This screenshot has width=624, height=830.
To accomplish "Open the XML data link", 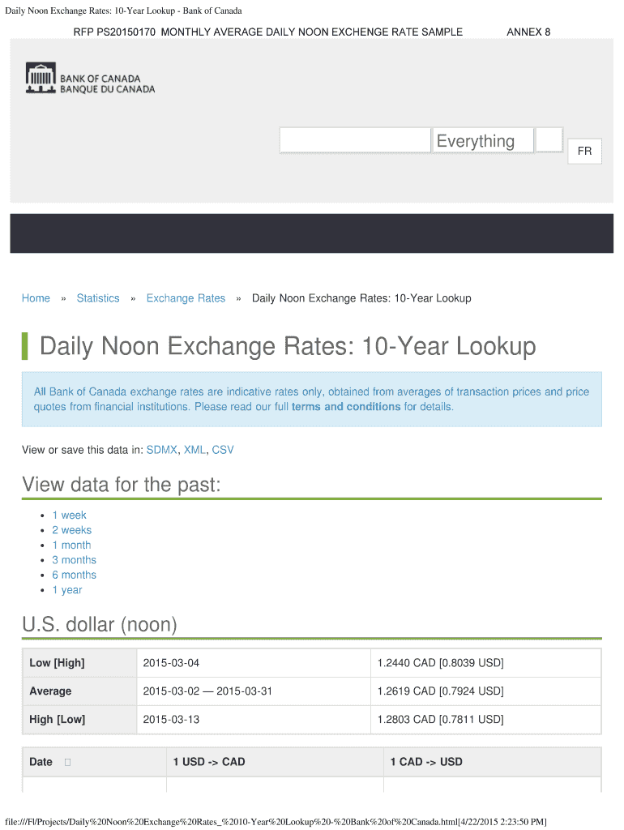I will (x=194, y=449).
